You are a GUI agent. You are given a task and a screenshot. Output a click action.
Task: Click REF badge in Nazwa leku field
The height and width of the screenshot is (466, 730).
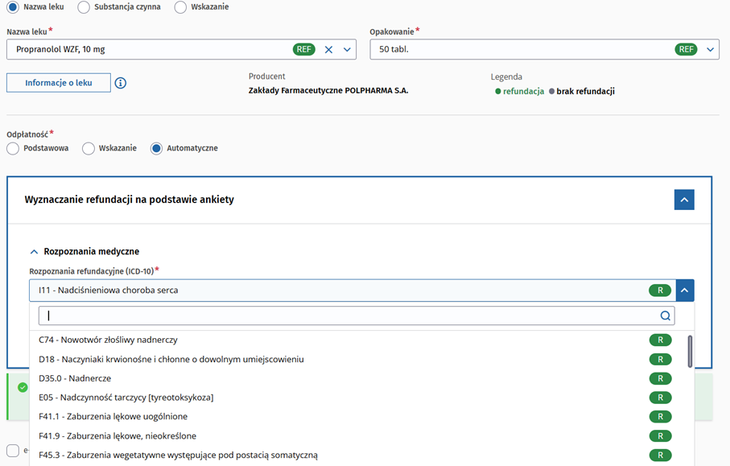303,50
